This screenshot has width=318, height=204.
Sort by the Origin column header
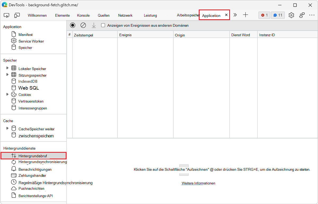click(x=201, y=35)
